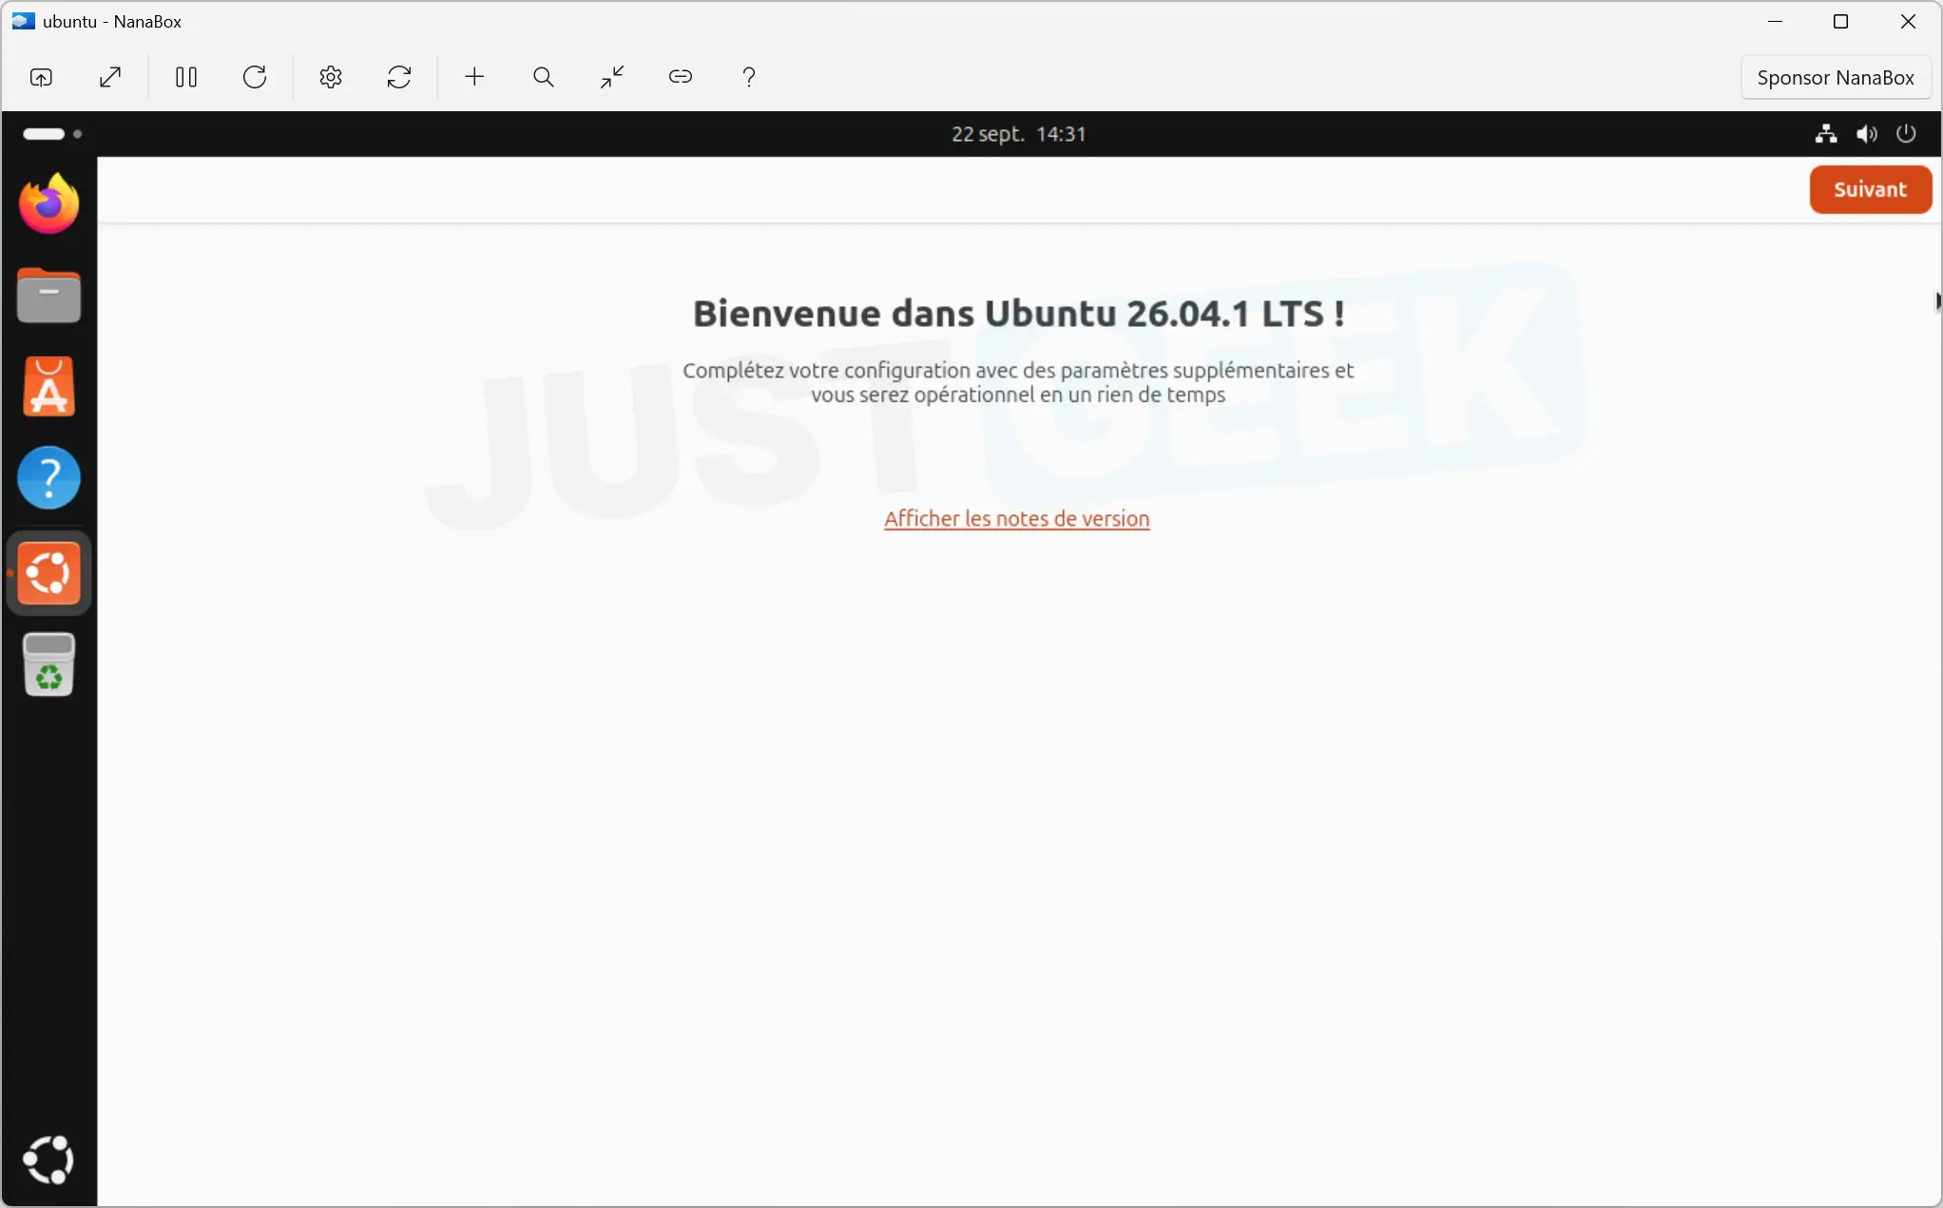The width and height of the screenshot is (1943, 1208).
Task: Open the Trash in the dock
Action: [x=48, y=665]
